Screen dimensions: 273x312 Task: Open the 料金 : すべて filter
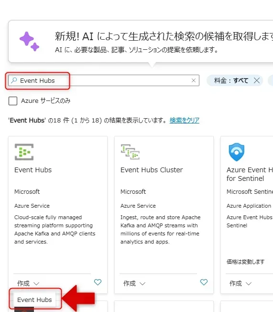coord(231,80)
